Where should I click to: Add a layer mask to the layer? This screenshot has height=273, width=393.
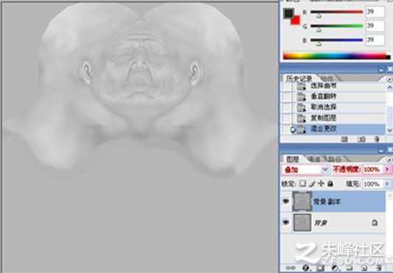pos(320,268)
